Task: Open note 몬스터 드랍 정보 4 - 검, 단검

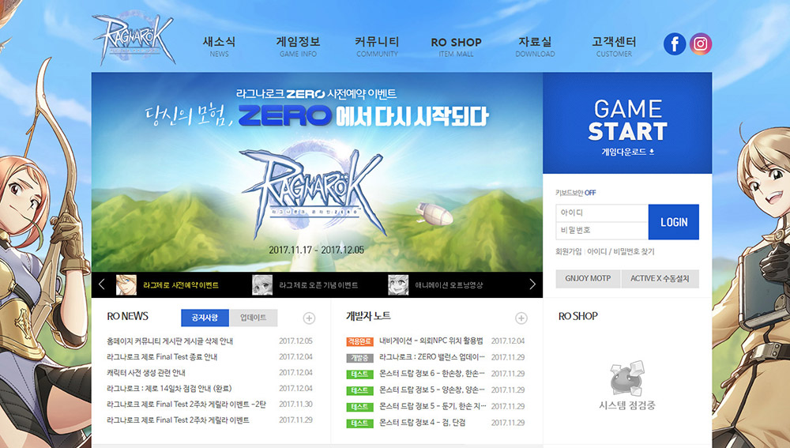Action: tap(422, 422)
